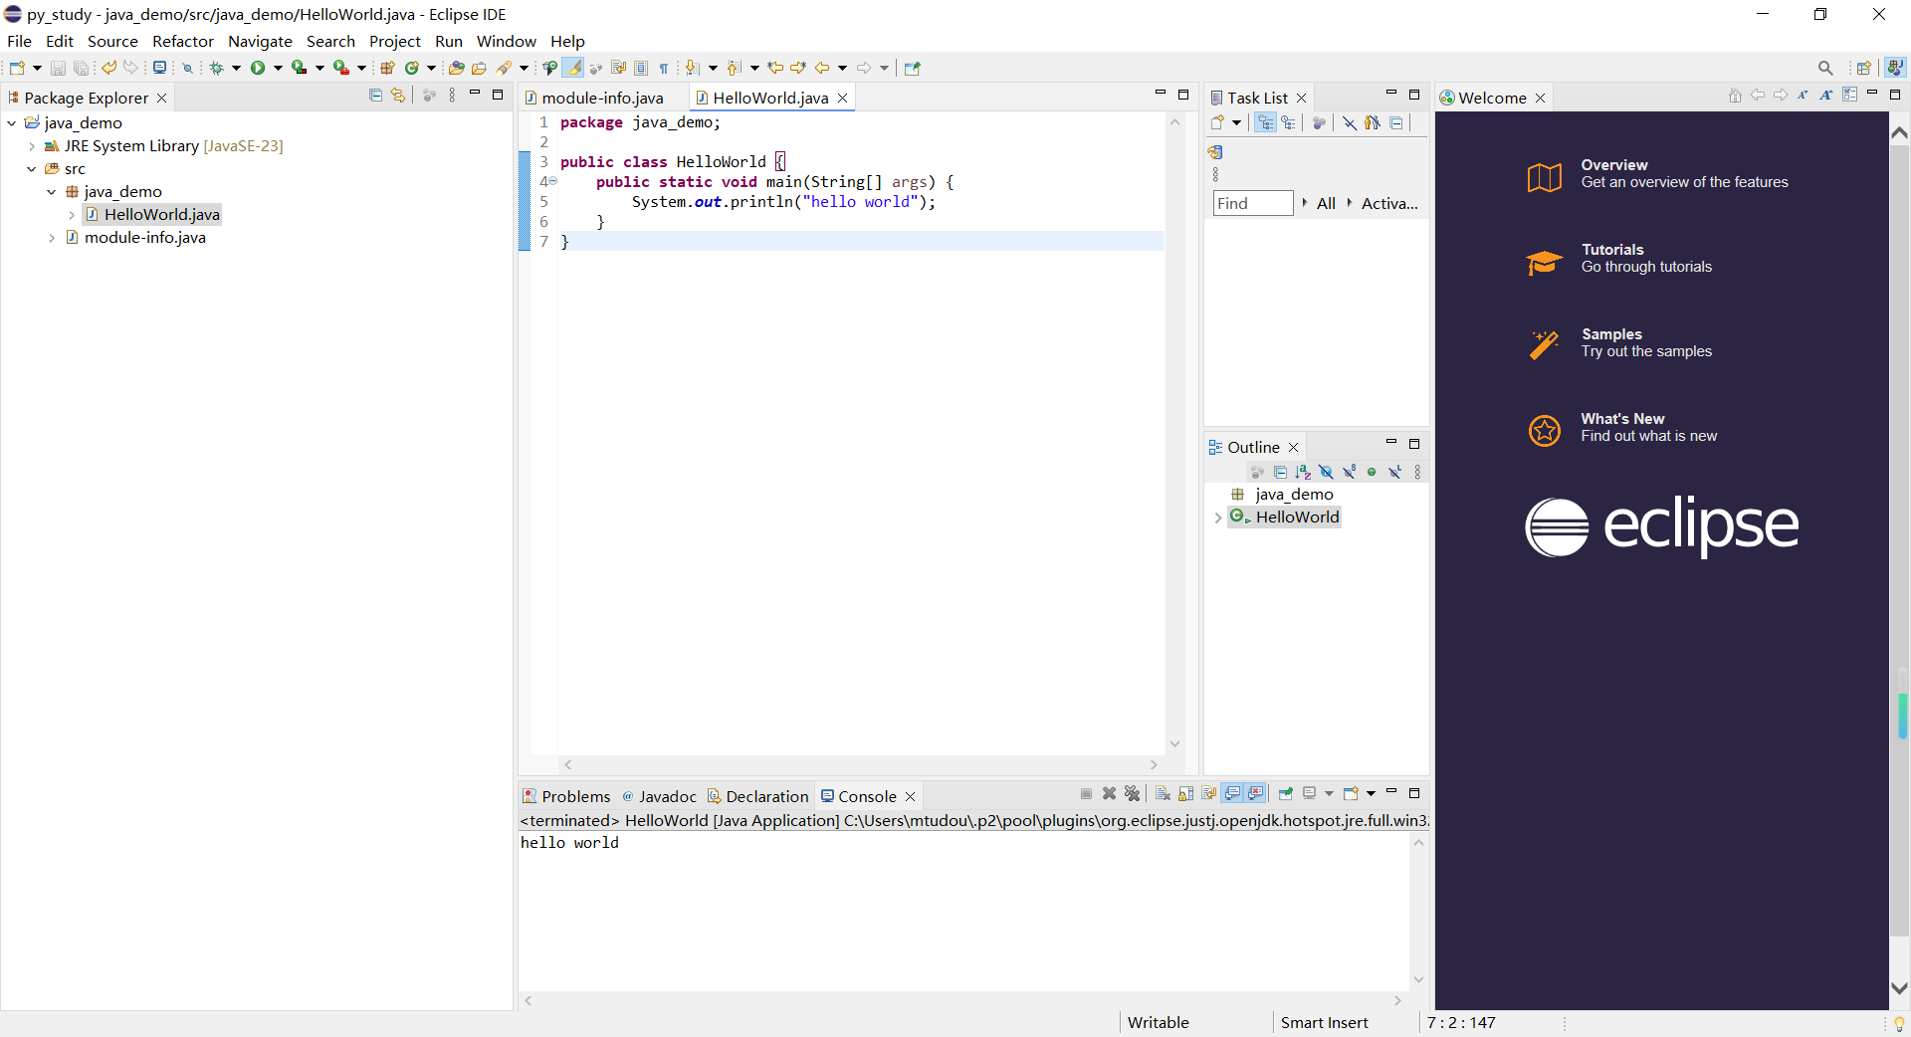The image size is (1911, 1037).
Task: Open the Refactor menu
Action: coord(182,41)
